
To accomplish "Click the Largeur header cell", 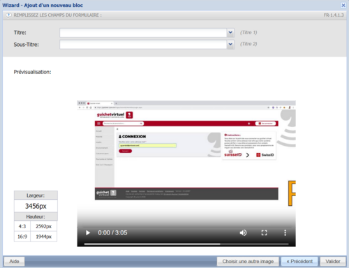I will (36, 195).
